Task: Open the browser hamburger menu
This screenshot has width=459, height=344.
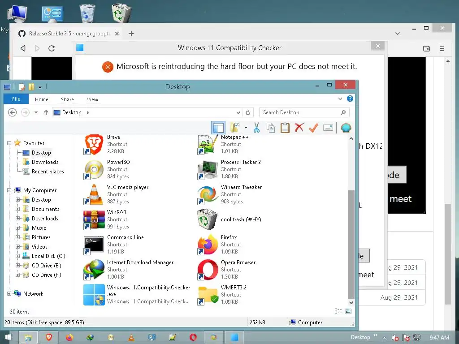Action: [x=442, y=48]
